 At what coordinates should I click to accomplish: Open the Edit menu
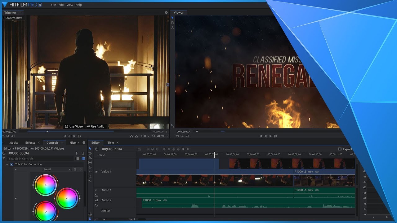[x=61, y=5]
